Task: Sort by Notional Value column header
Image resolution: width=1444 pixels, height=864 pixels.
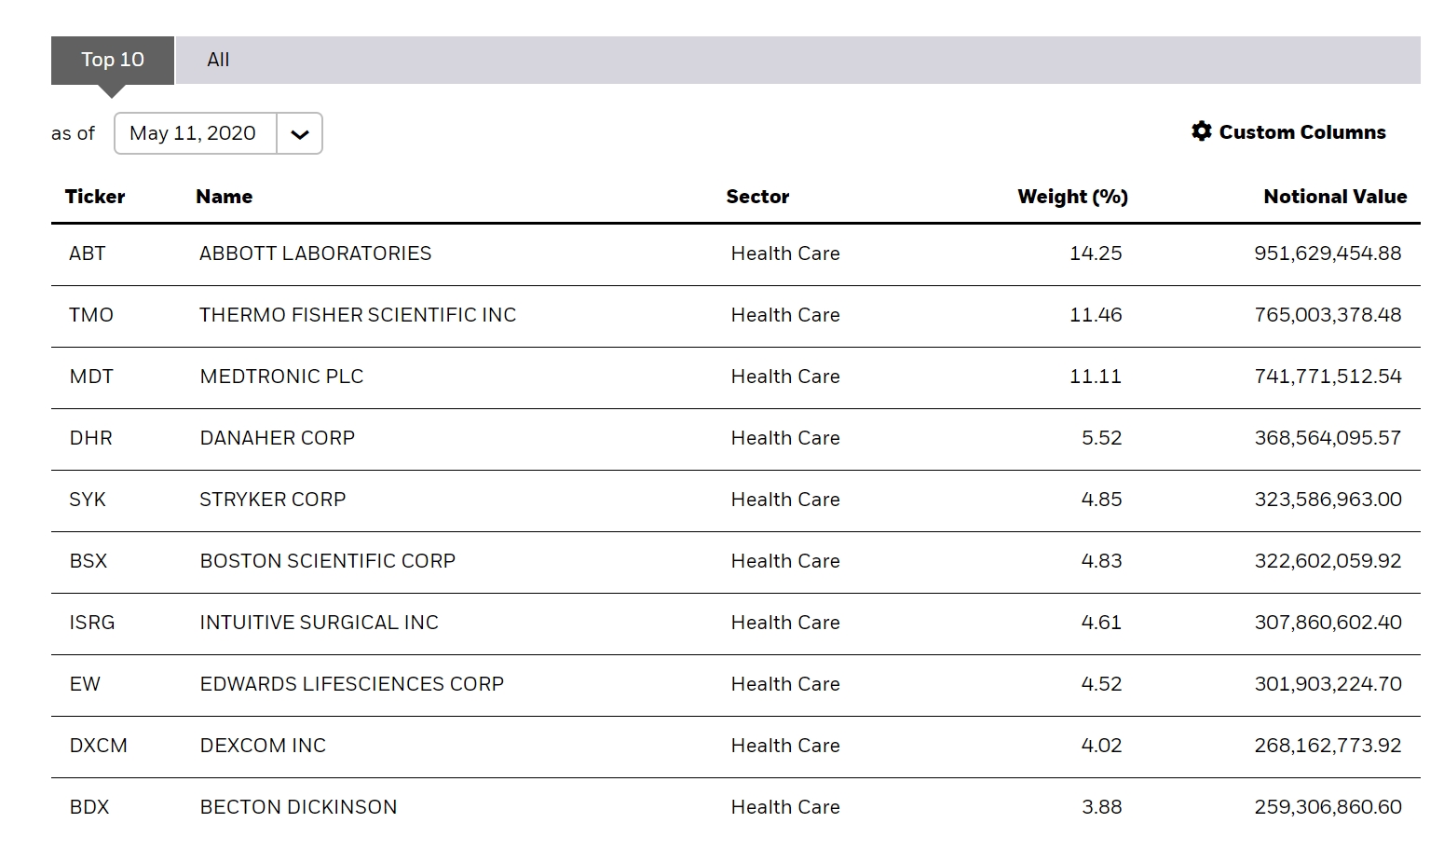Action: point(1334,197)
